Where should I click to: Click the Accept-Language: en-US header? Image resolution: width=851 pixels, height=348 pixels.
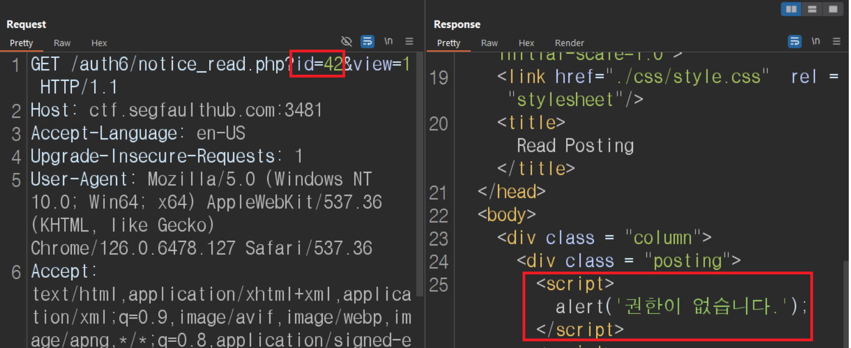[138, 133]
